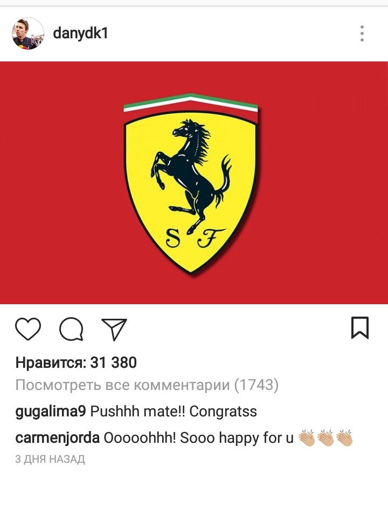
Task: Tap the red background left of the shield
Action: pos(61,183)
